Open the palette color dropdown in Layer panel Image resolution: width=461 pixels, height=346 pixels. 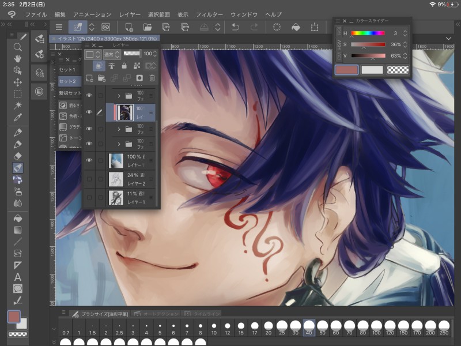(x=93, y=54)
